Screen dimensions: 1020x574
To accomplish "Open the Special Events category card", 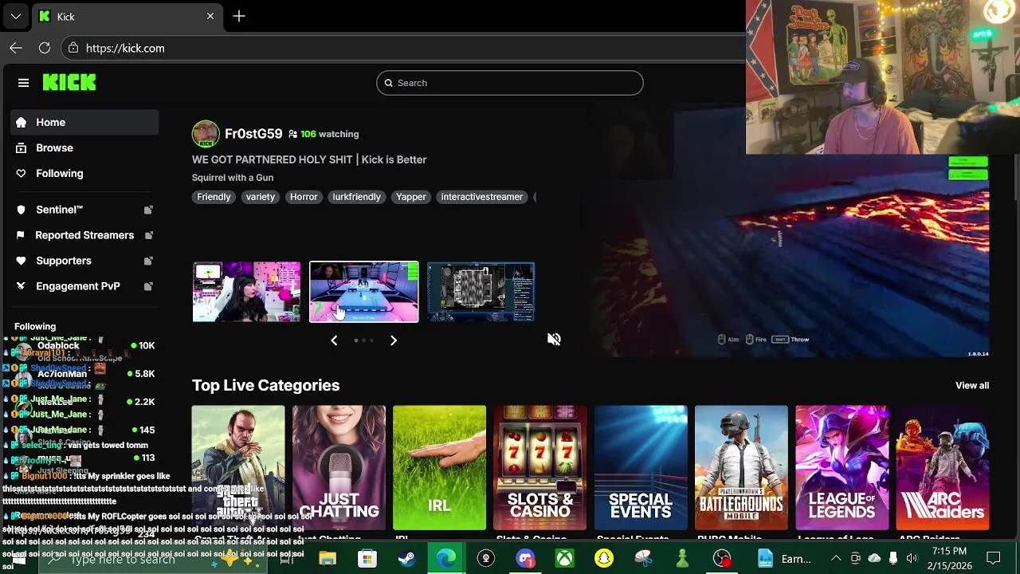I will click(641, 468).
